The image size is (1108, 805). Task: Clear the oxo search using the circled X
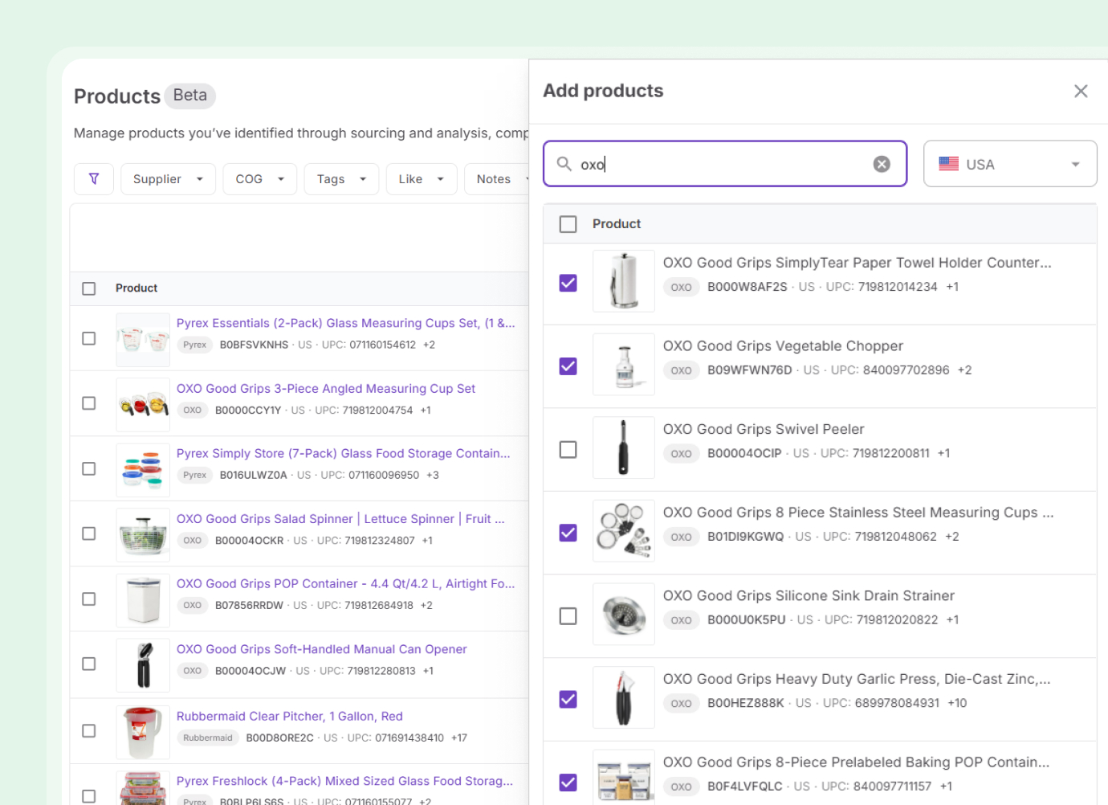[881, 163]
